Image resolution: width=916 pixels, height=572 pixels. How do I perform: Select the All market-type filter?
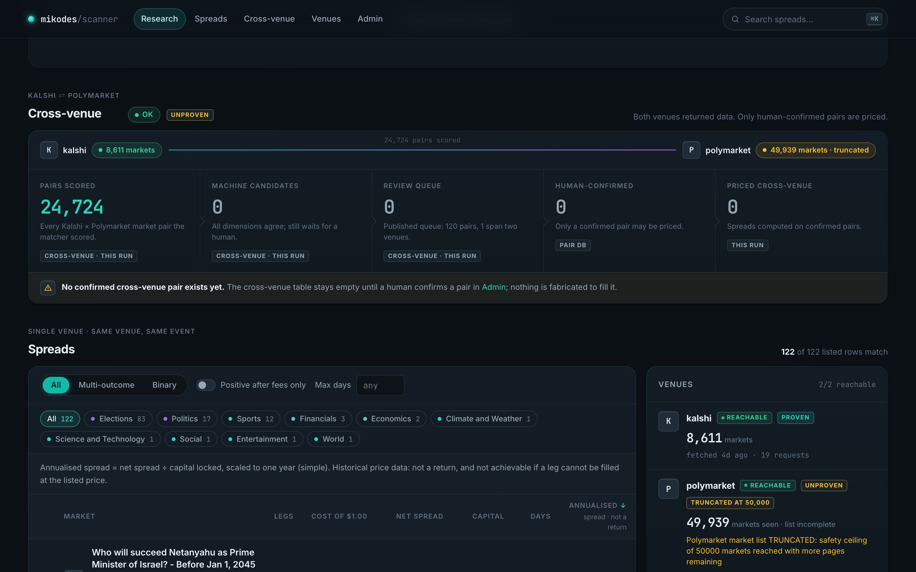(x=56, y=385)
